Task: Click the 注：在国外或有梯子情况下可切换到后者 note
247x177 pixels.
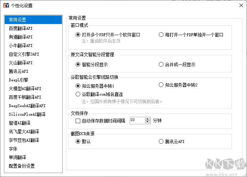Action: coord(122,102)
